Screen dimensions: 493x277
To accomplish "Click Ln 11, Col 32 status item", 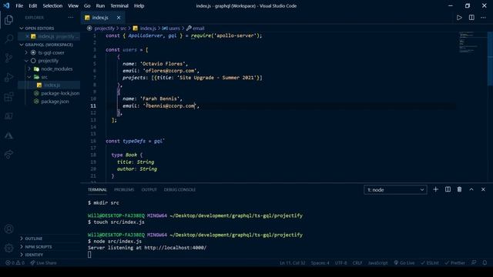I will (x=293, y=263).
